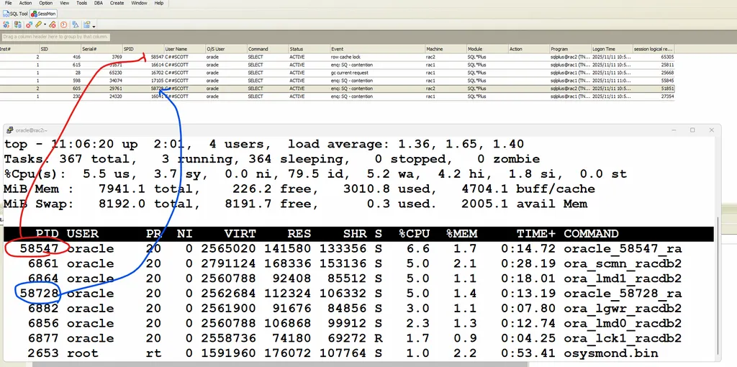Maximize the oracle@rac2 terminal window
Image resolution: width=737 pixels, height=367 pixels.
(x=692, y=130)
